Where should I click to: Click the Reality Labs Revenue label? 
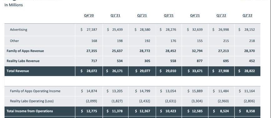pyautogui.click(x=23, y=61)
